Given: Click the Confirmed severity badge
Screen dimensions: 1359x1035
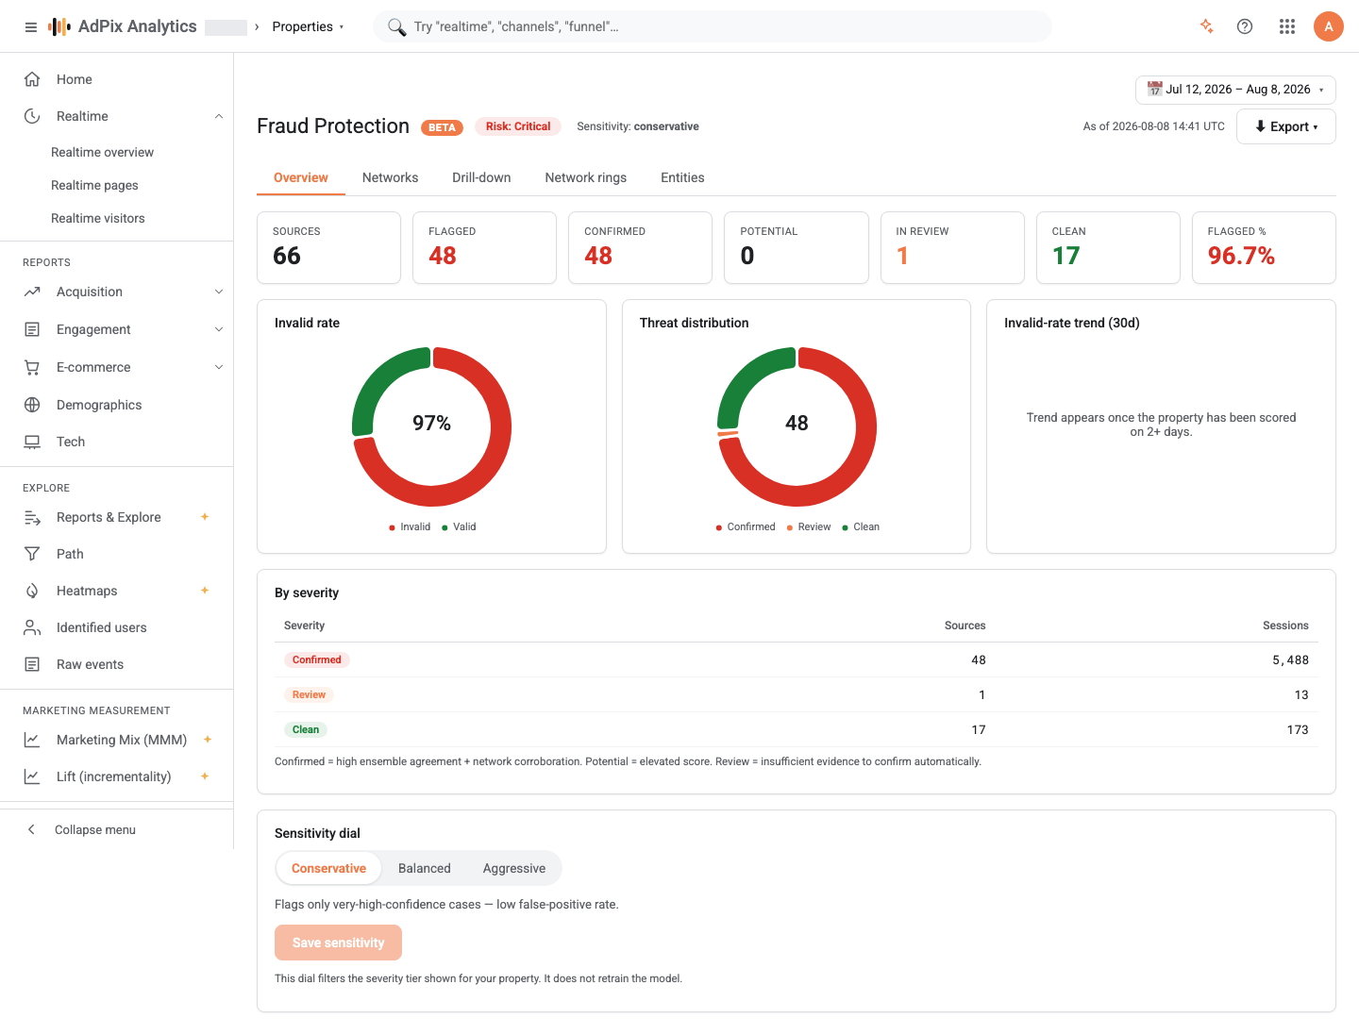Looking at the screenshot, I should click(316, 659).
